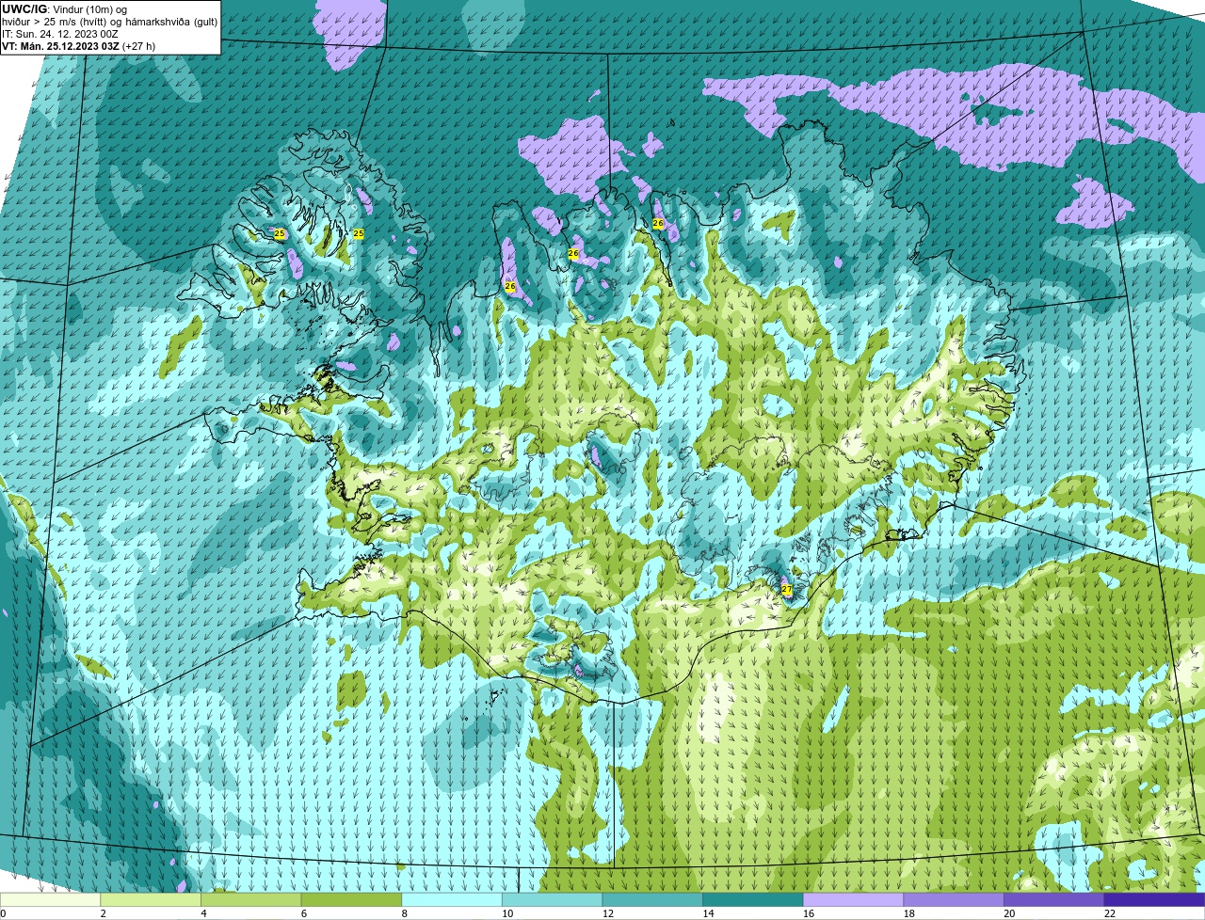Viewport: 1205px width, 920px height.
Task: Click the legend scale label '6'
Action: pyautogui.click(x=304, y=913)
